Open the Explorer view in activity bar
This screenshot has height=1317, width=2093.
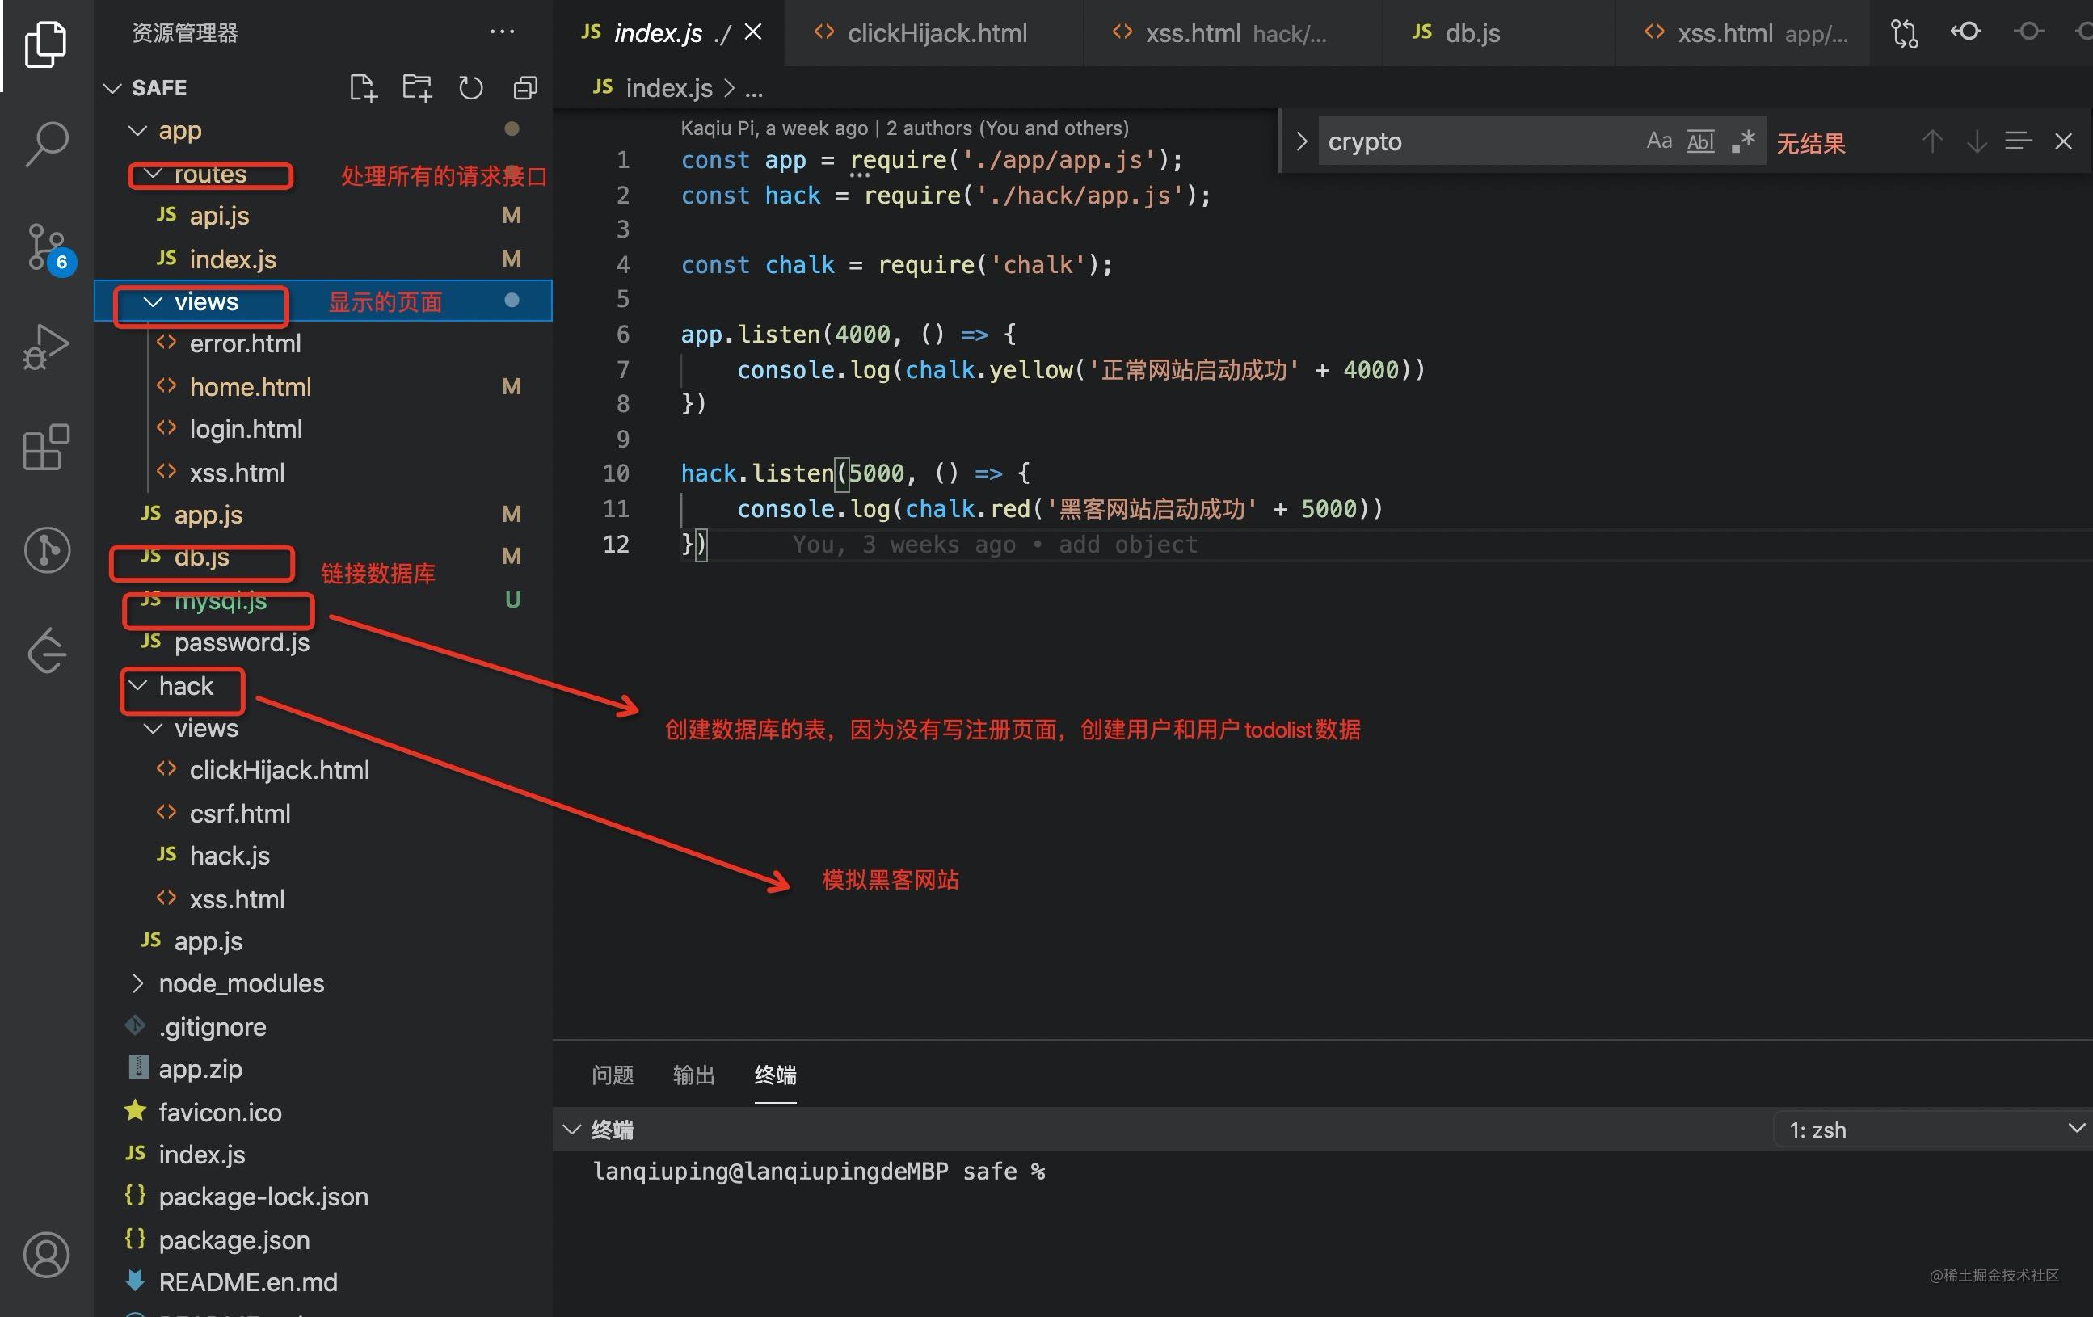[x=46, y=44]
